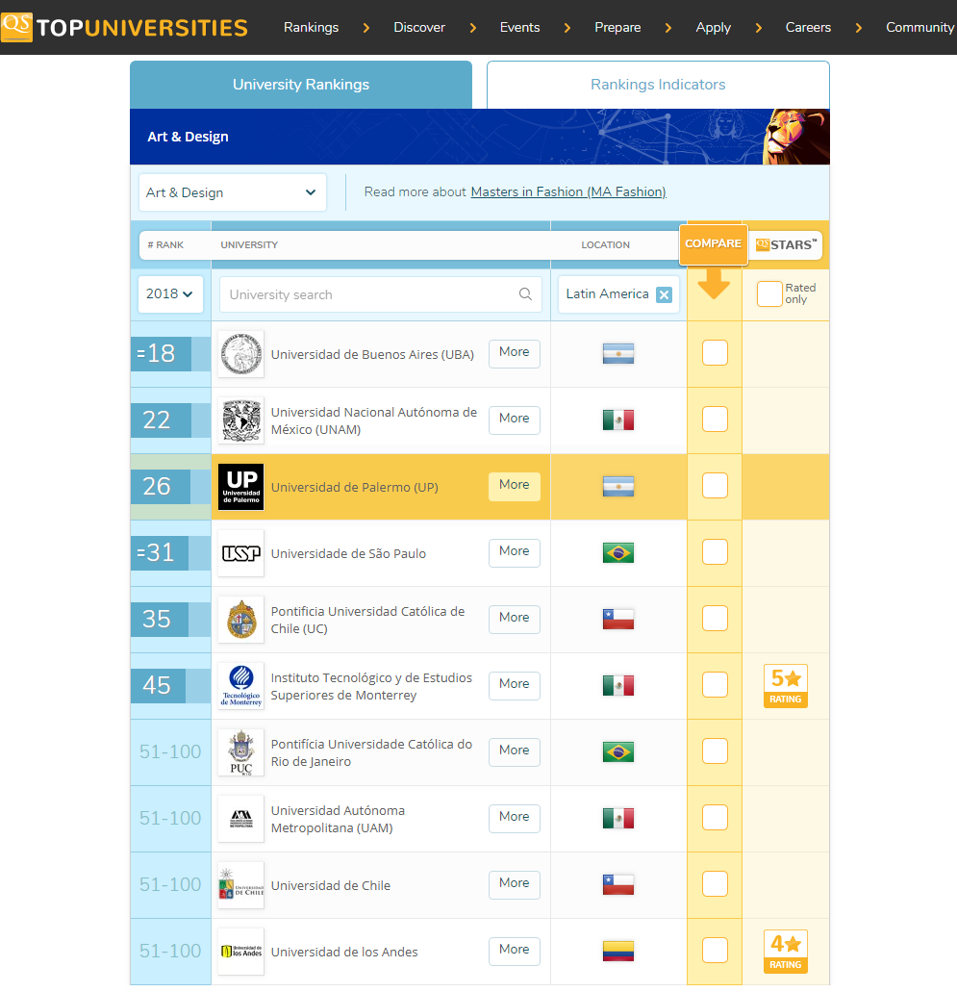Select Tecnológico de Monterrey for comparison
The height and width of the screenshot is (992, 957).
click(x=715, y=685)
